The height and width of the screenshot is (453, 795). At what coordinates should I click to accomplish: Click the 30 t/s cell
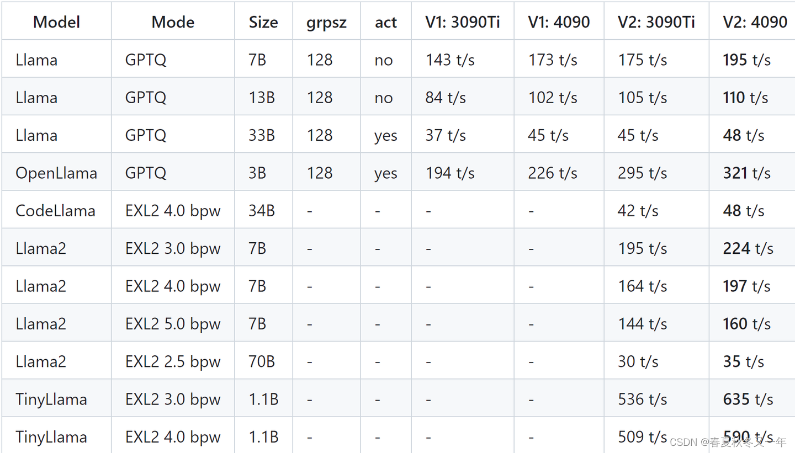point(656,361)
